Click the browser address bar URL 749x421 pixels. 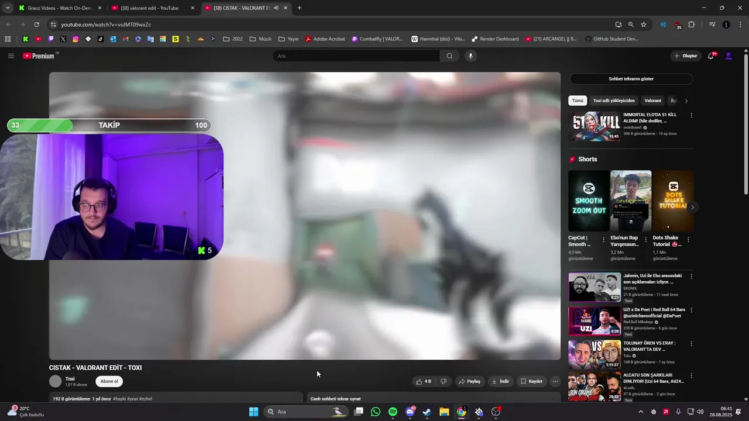pyautogui.click(x=106, y=25)
